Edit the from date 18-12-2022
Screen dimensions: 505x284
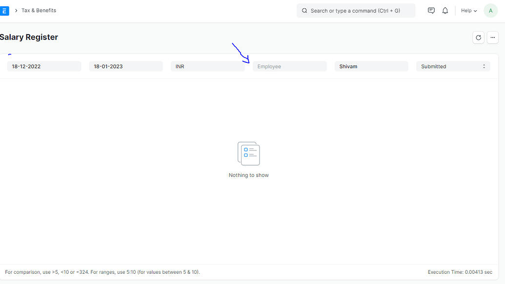44,66
